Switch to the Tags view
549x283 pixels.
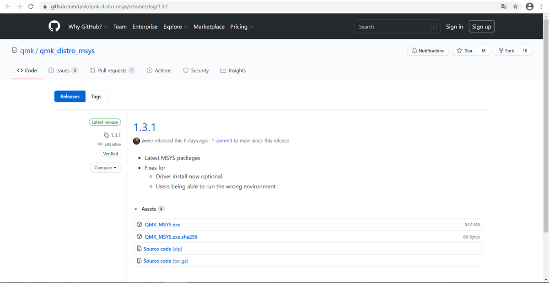96,96
